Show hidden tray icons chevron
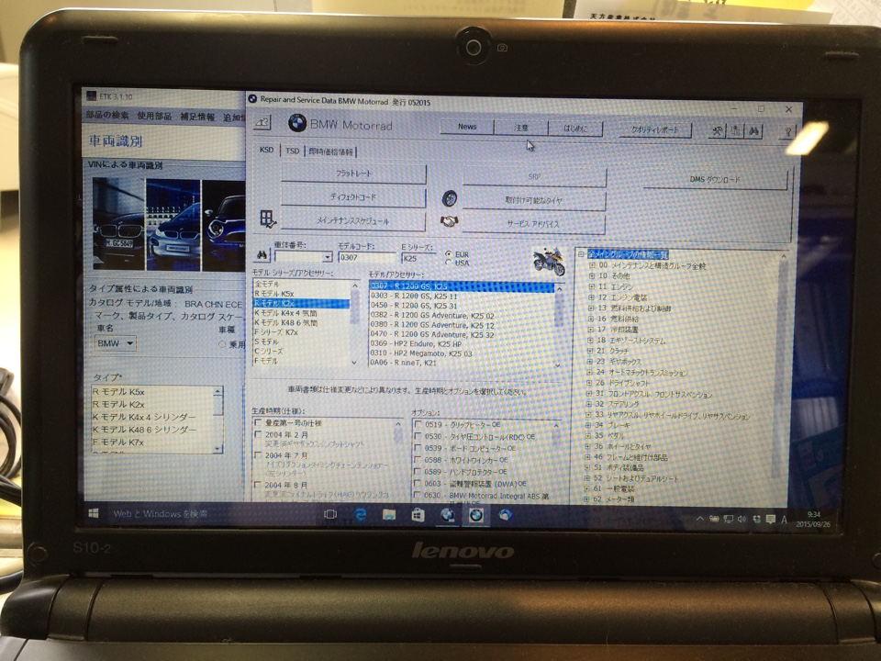This screenshot has width=881, height=661. click(x=700, y=519)
